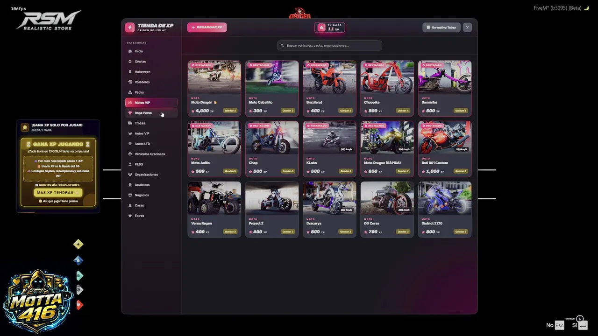View the Samurike bike thumbnail
The height and width of the screenshot is (336, 598).
[x=445, y=77]
